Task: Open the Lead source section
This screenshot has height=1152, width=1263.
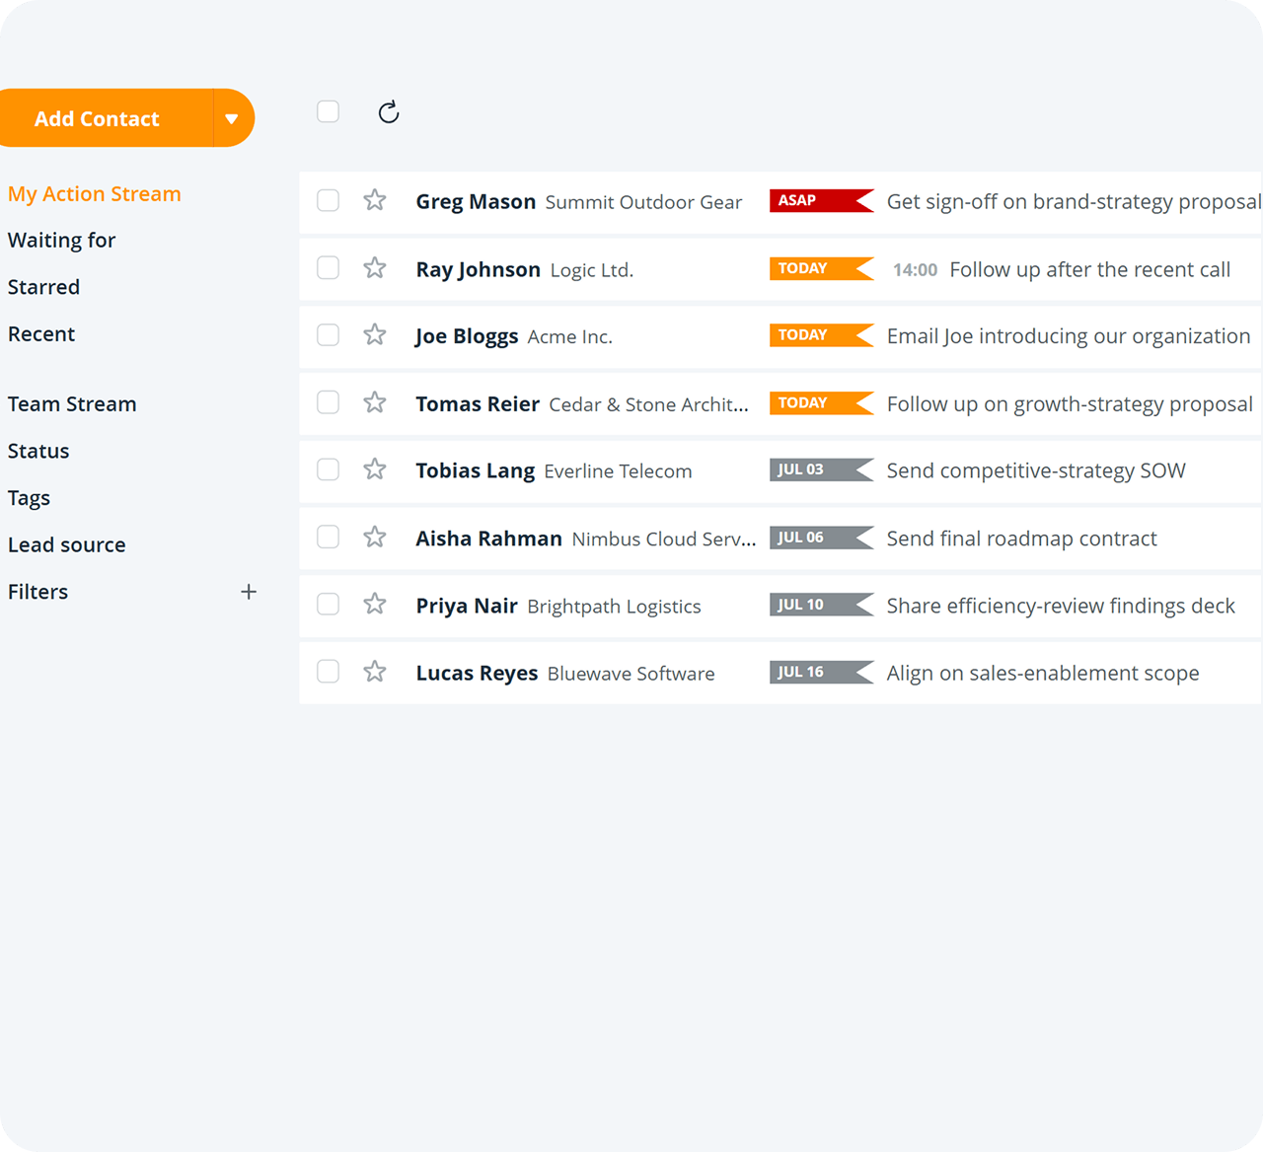Action: point(67,544)
